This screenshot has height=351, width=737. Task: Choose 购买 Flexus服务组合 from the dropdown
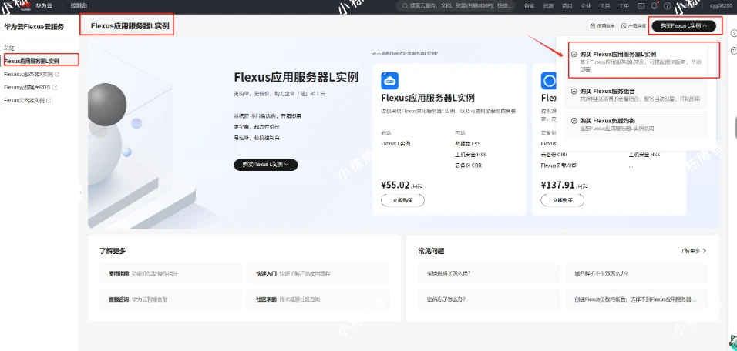(x=638, y=95)
